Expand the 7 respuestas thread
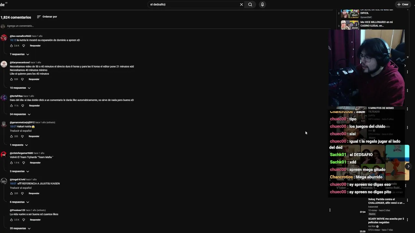 (19, 54)
